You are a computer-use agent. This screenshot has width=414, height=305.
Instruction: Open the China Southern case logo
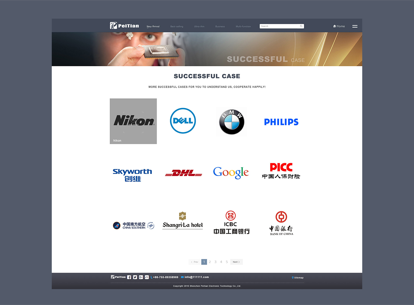[x=134, y=226]
